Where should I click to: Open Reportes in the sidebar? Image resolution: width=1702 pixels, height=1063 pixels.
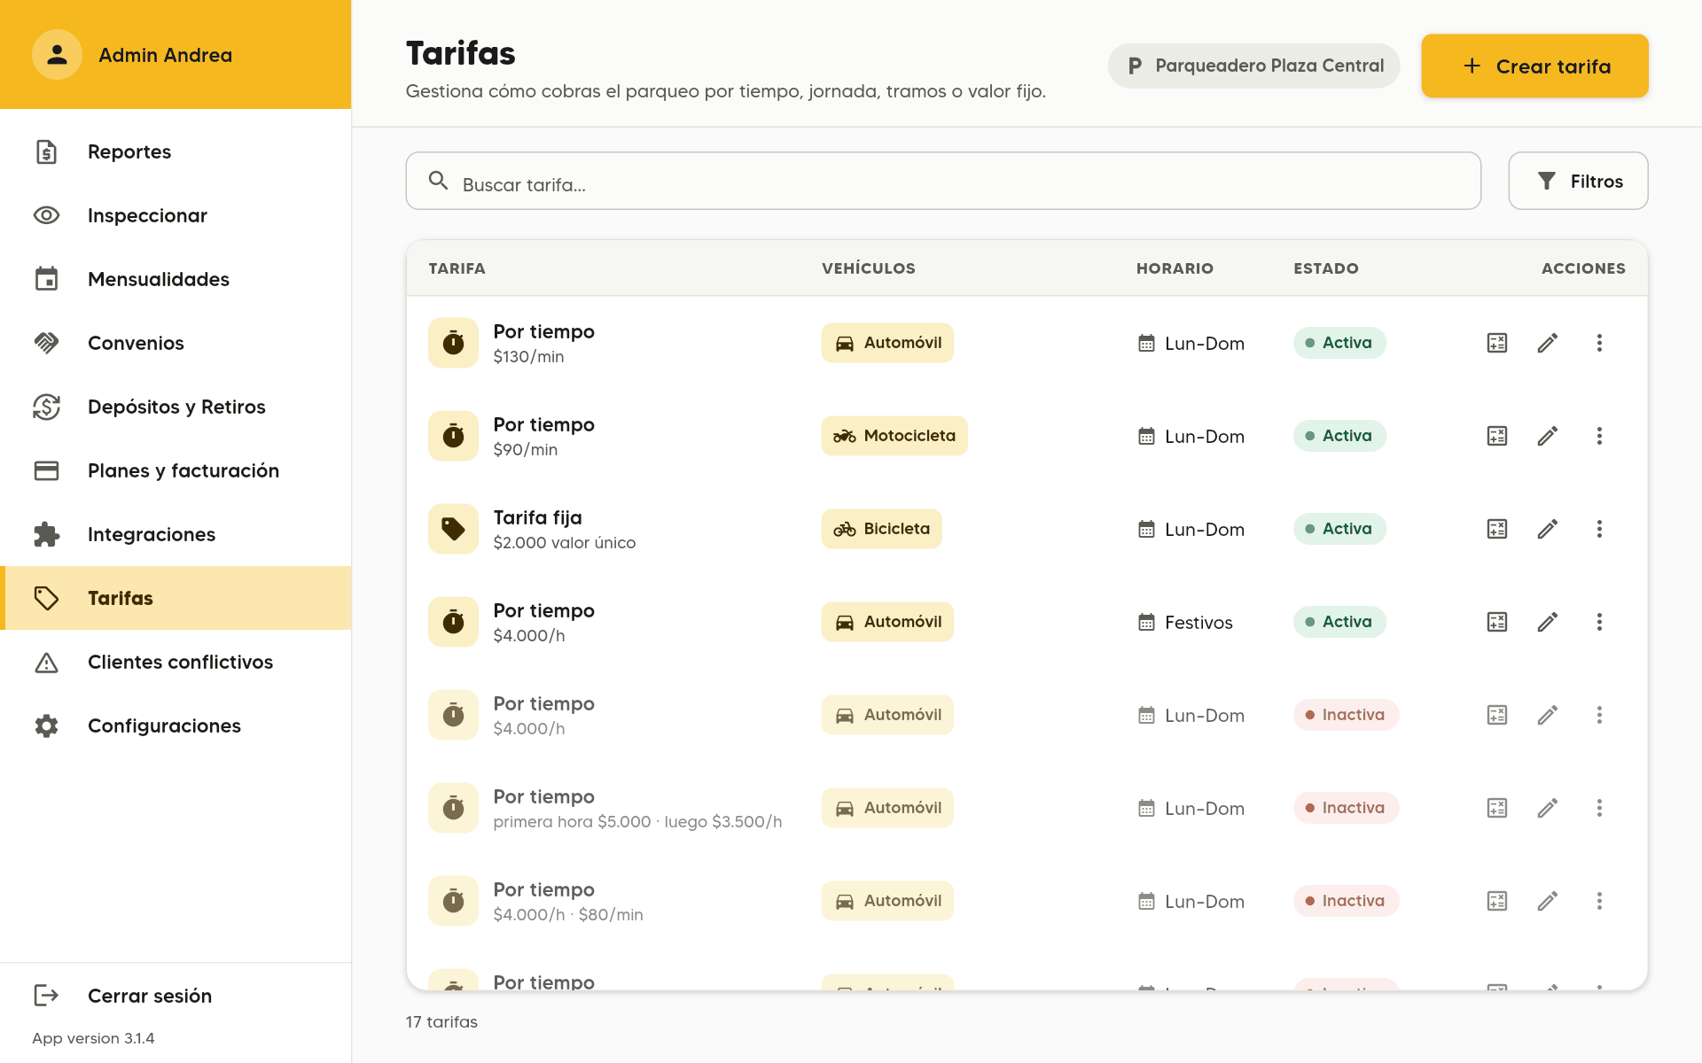(x=176, y=151)
